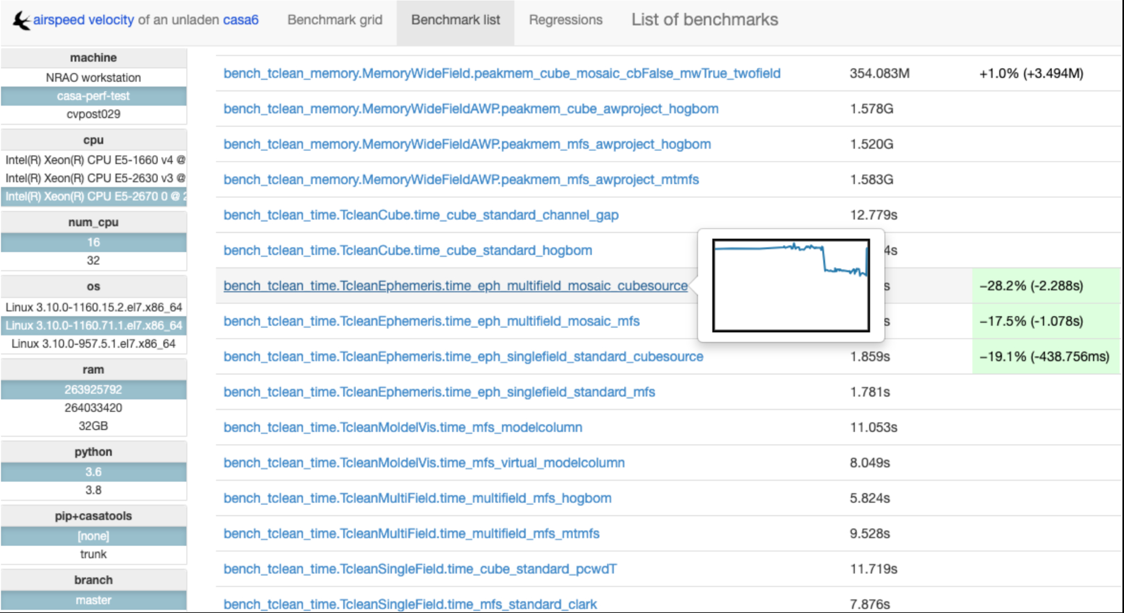
Task: Select the Benchmark list tab
Action: pyautogui.click(x=455, y=20)
